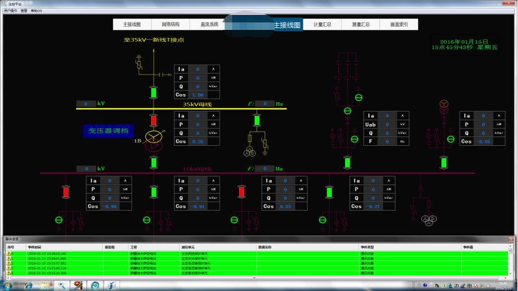The height and width of the screenshot is (291, 518).
Task: Select the white 主接线图 tab beside 网络结构
Action: pyautogui.click(x=132, y=24)
